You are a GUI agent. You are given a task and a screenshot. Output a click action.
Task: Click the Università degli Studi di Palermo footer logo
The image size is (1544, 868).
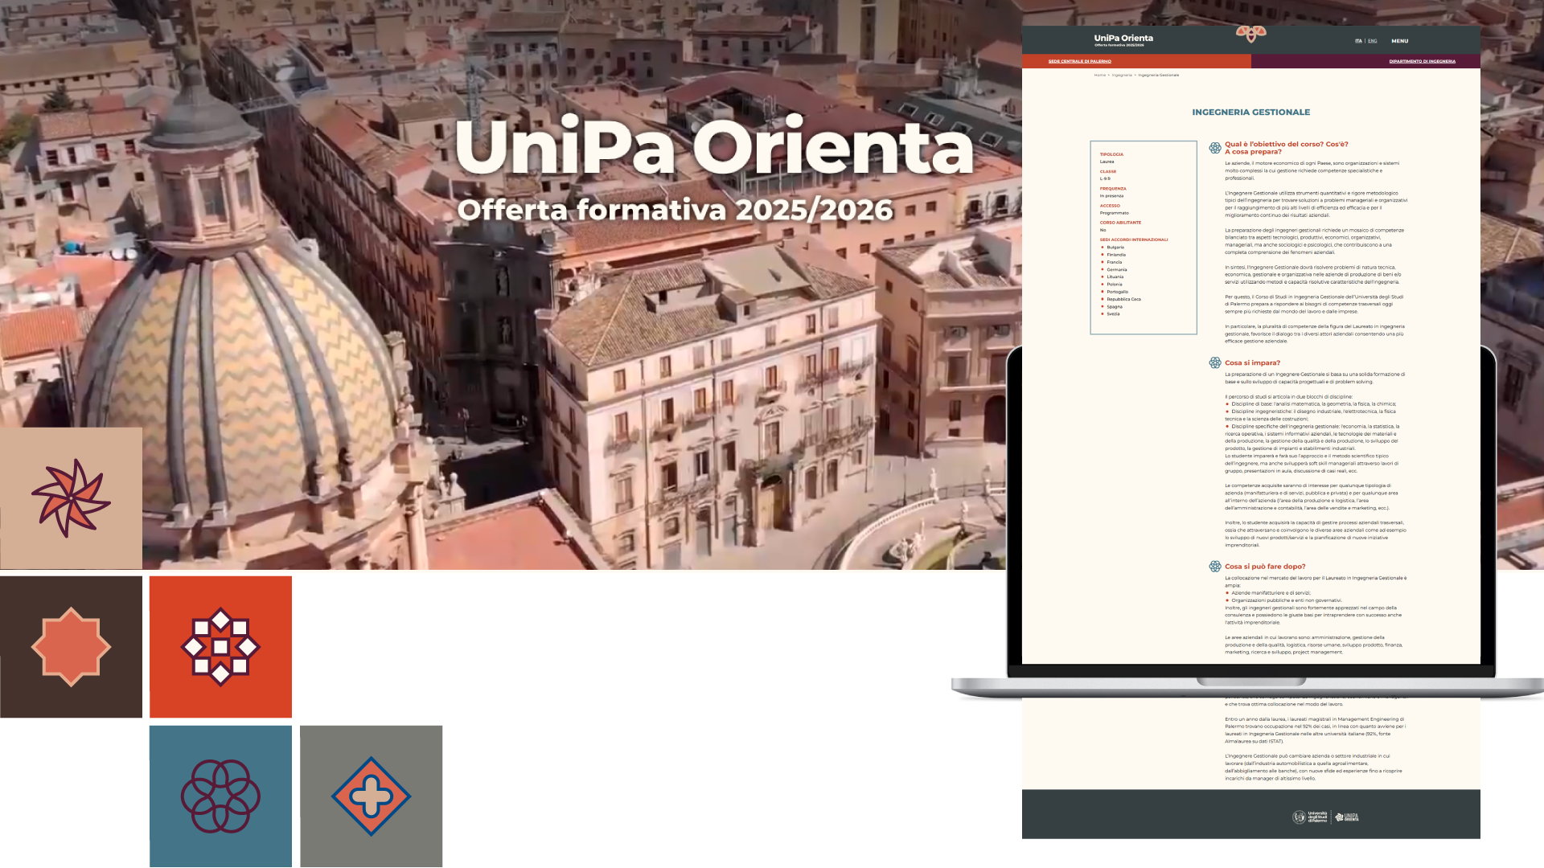pyautogui.click(x=1310, y=817)
